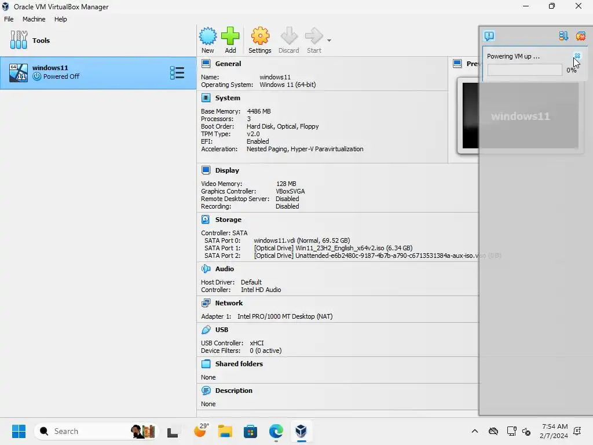The width and height of the screenshot is (593, 445).
Task: Click the System chip icon
Action: pyautogui.click(x=206, y=97)
